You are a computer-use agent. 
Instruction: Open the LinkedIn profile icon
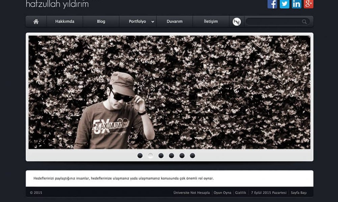[x=296, y=4]
